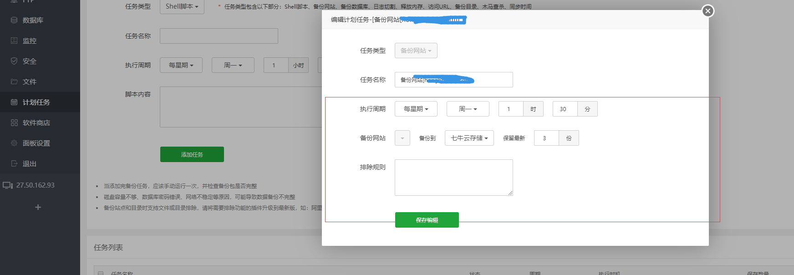The image size is (794, 275).
Task: Close the edit scheduled task dialog
Action: coord(707,11)
